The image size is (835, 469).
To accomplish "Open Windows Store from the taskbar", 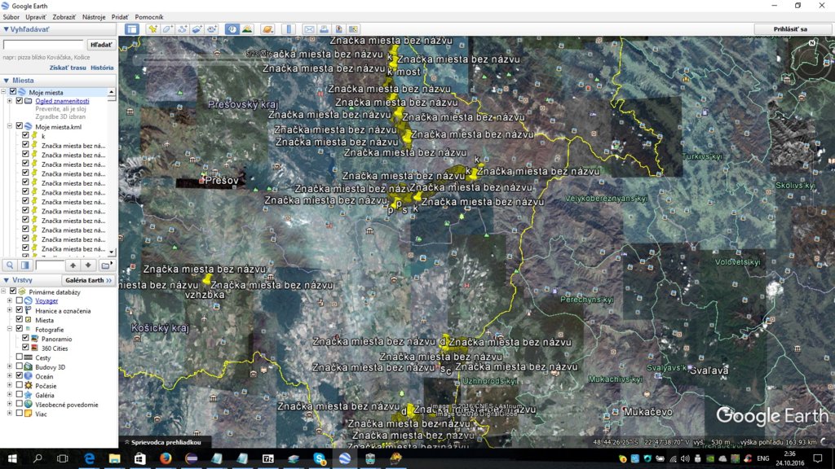I will (x=140, y=458).
